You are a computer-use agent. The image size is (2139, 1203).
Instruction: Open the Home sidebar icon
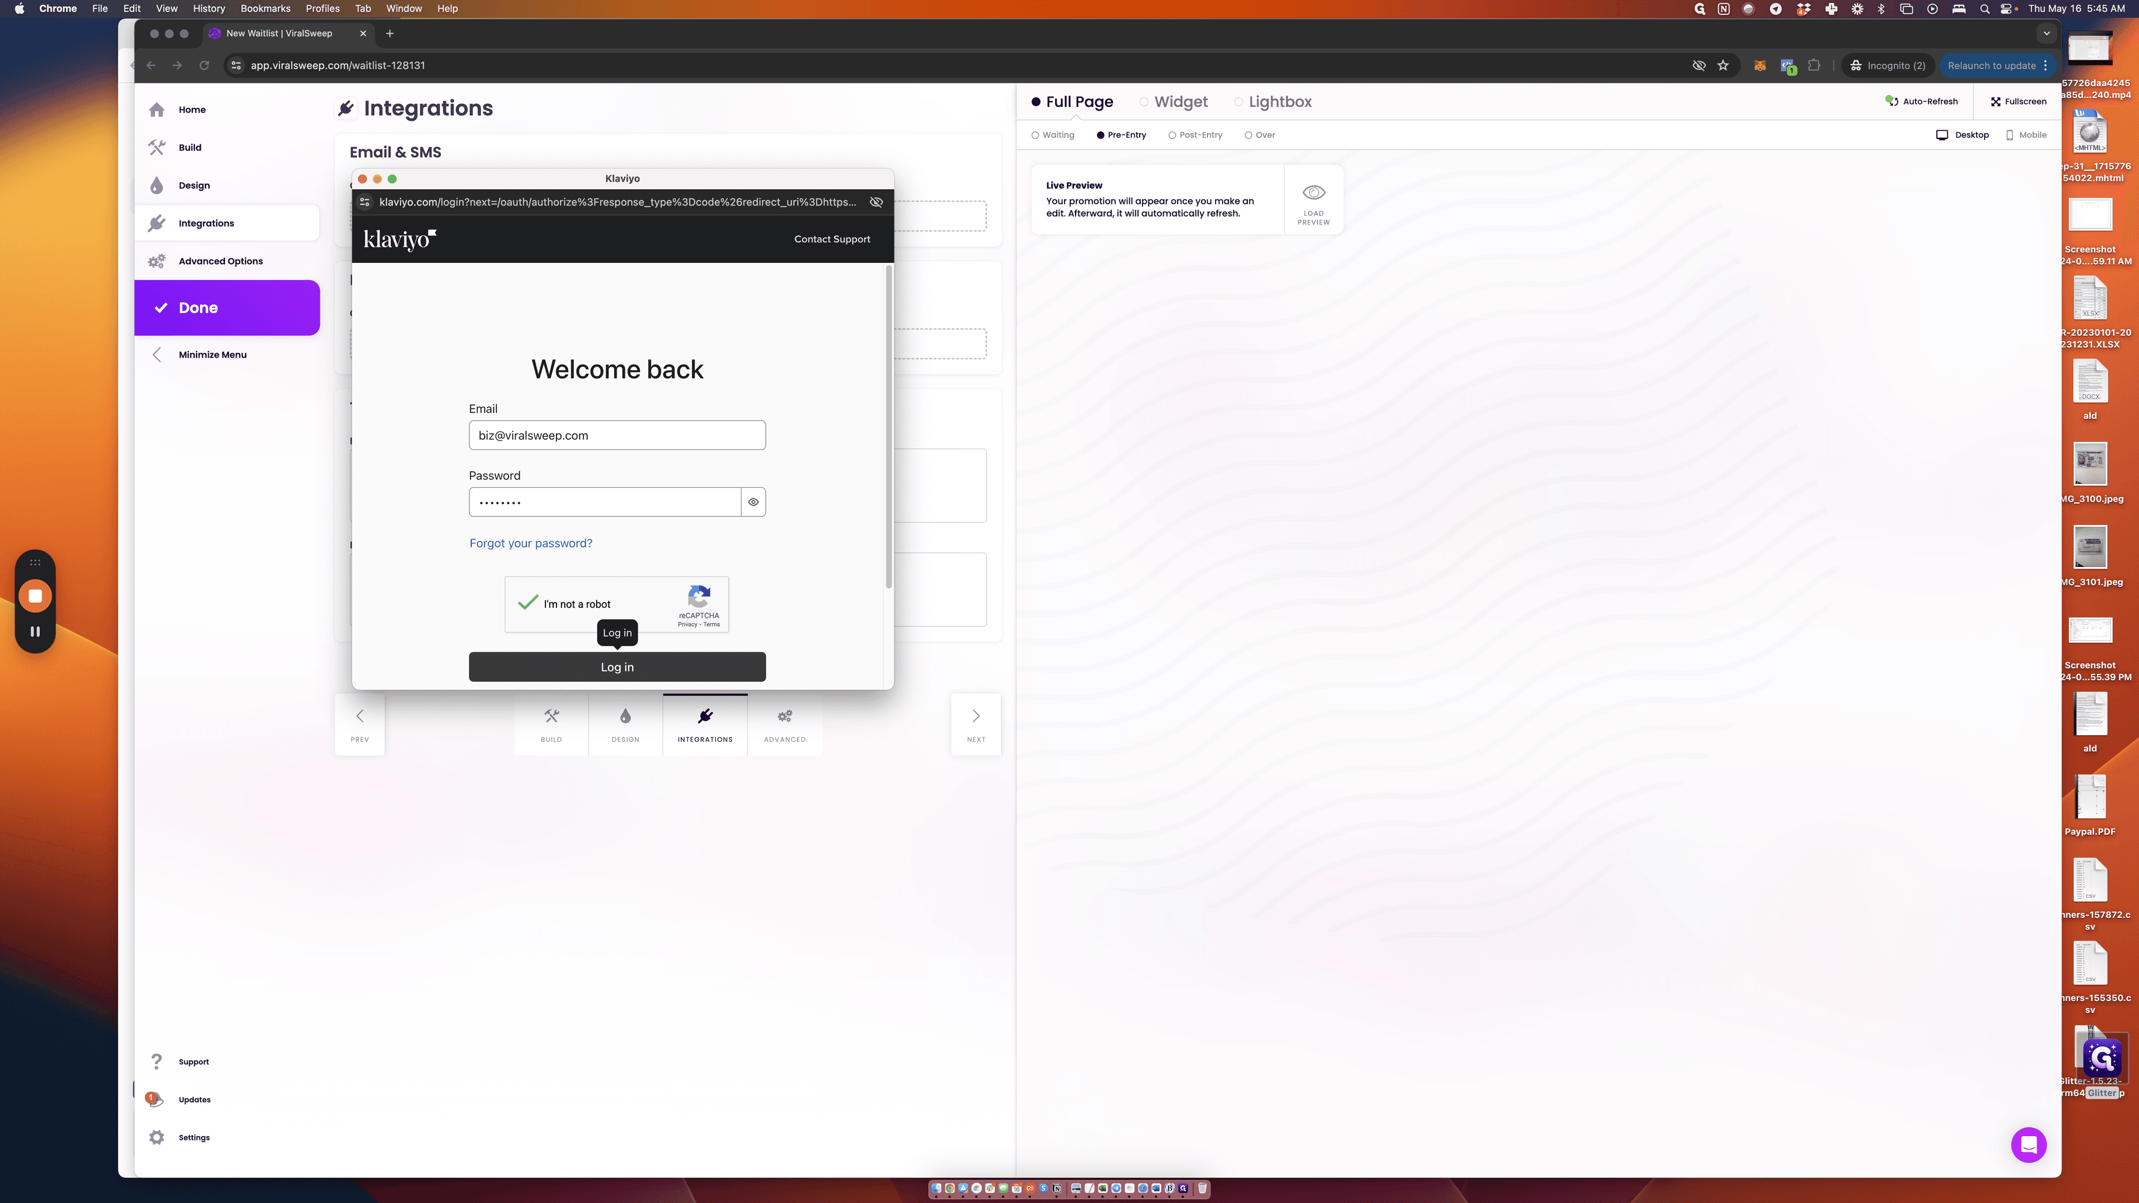pyautogui.click(x=156, y=110)
